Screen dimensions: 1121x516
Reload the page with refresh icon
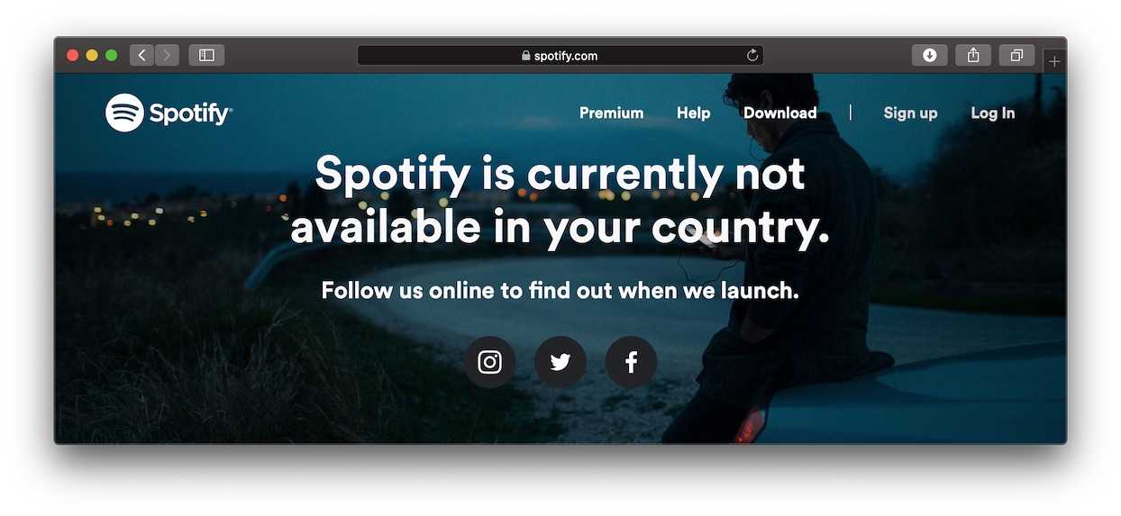point(752,56)
